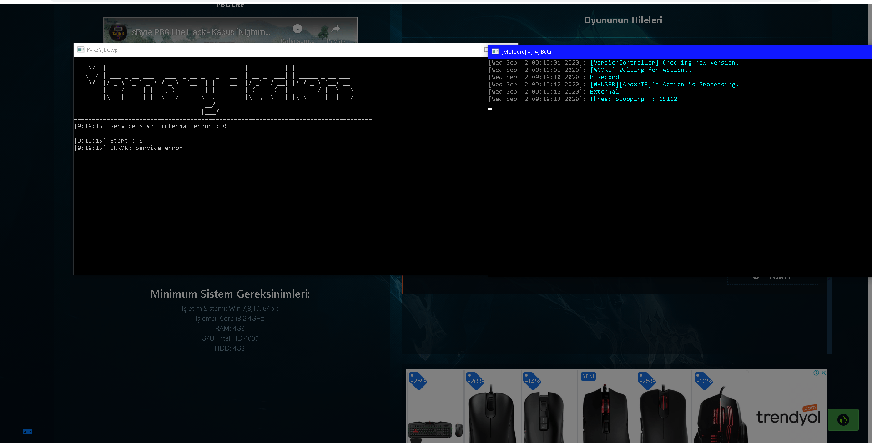Click the 'RAM: 4GB' requirement line

click(x=230, y=329)
